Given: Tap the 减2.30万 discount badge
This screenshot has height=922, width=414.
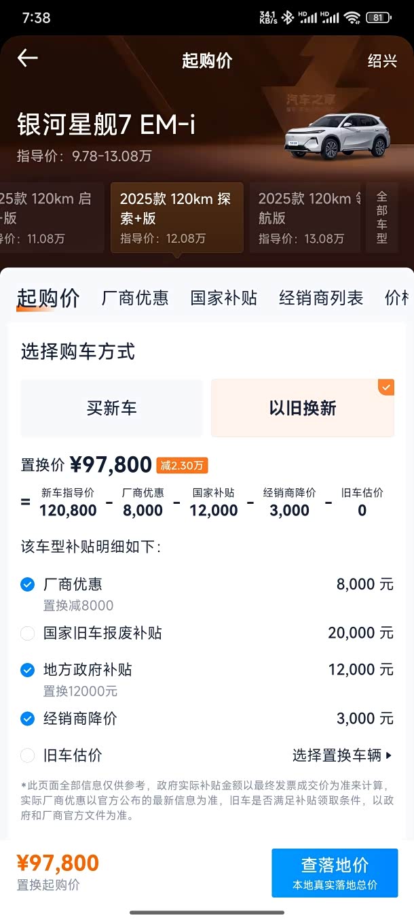Looking at the screenshot, I should (x=182, y=466).
